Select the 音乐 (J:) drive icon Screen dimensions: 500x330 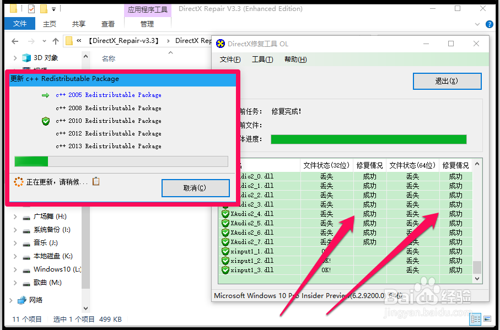coord(26,244)
